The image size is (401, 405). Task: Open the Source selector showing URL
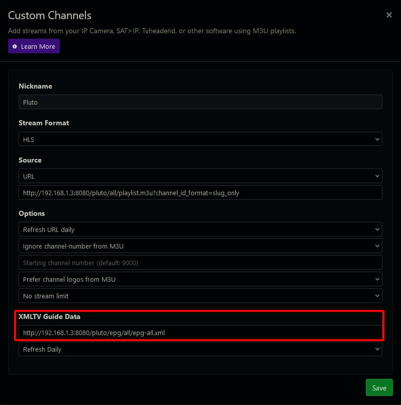(x=201, y=176)
